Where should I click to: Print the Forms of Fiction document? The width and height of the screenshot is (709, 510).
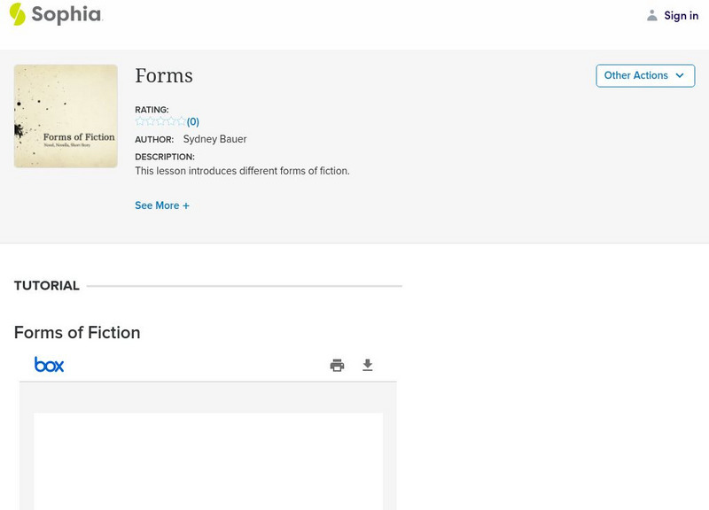tap(337, 365)
